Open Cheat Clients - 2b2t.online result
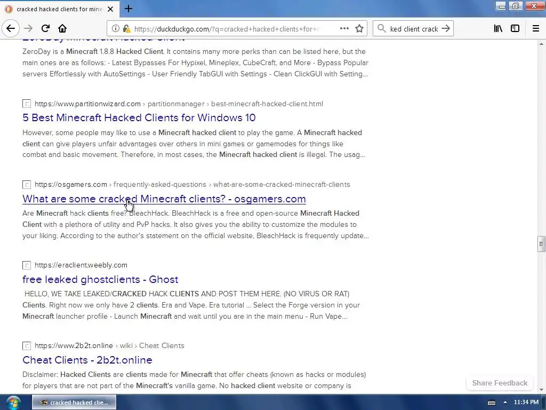Screen dimensions: 546x410 (87, 360)
